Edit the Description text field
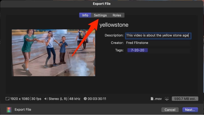Image resolution: width=204 pixels, height=115 pixels. [x=158, y=35]
